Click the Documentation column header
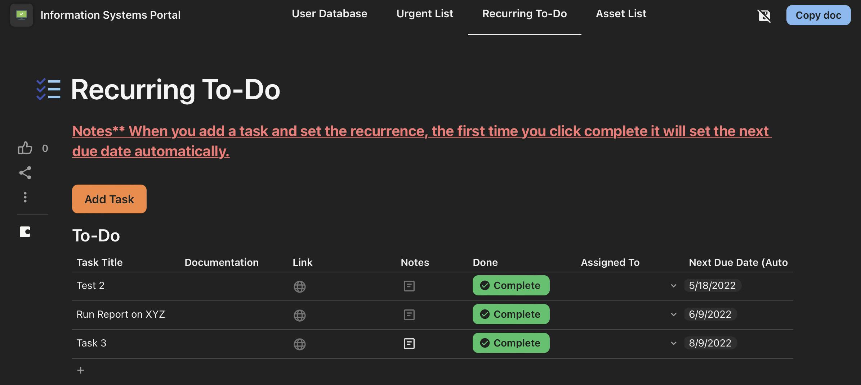The height and width of the screenshot is (385, 861). (222, 262)
